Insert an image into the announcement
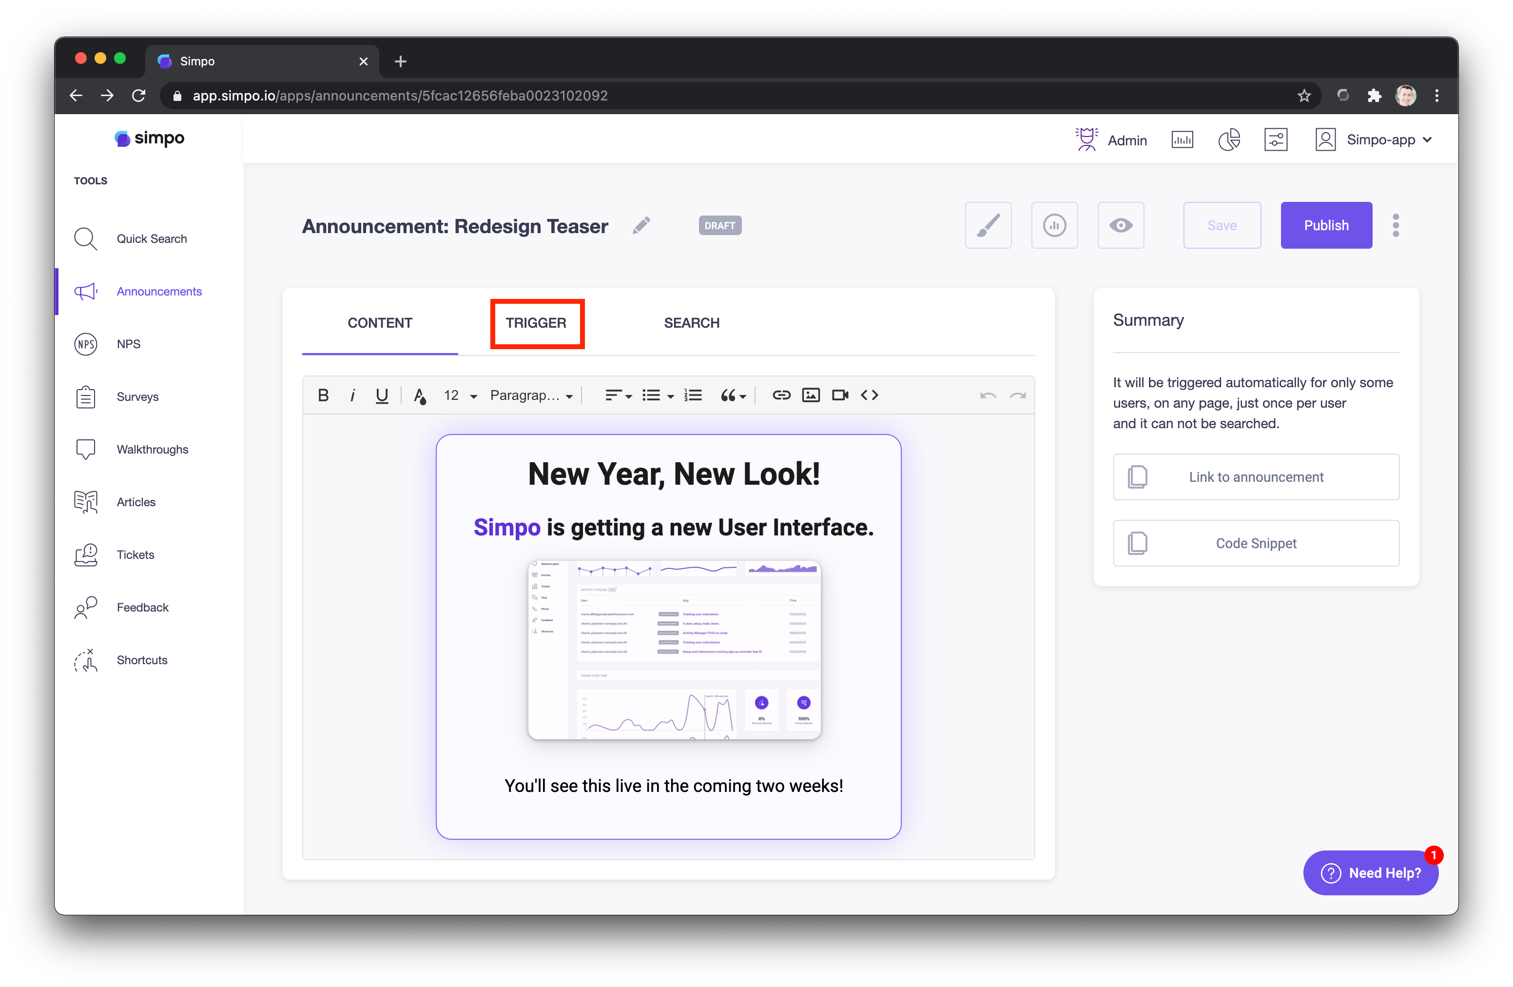This screenshot has width=1513, height=987. click(x=811, y=395)
